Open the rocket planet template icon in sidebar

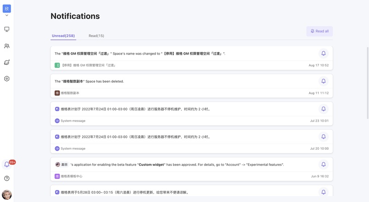point(7,62)
